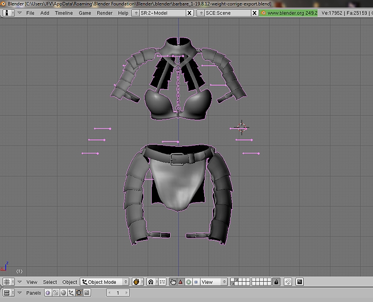
Task: Open the Render menu
Action: 105,13
